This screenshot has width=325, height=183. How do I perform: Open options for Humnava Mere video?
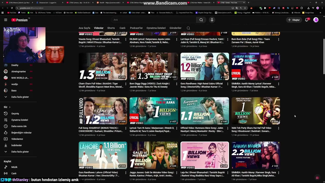[x=227, y=128]
